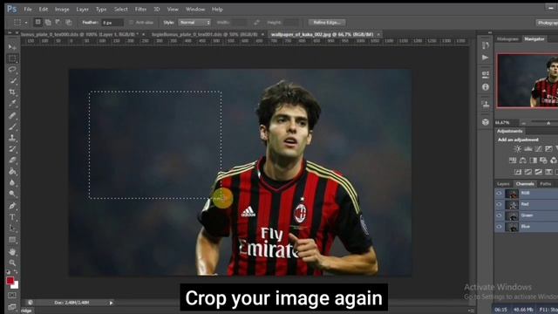Click the Feather input field
The height and width of the screenshot is (314, 558).
[x=112, y=23]
